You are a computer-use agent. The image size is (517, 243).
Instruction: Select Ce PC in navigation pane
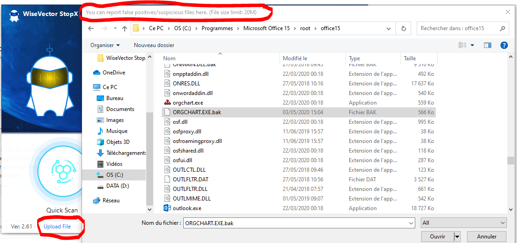105,87
